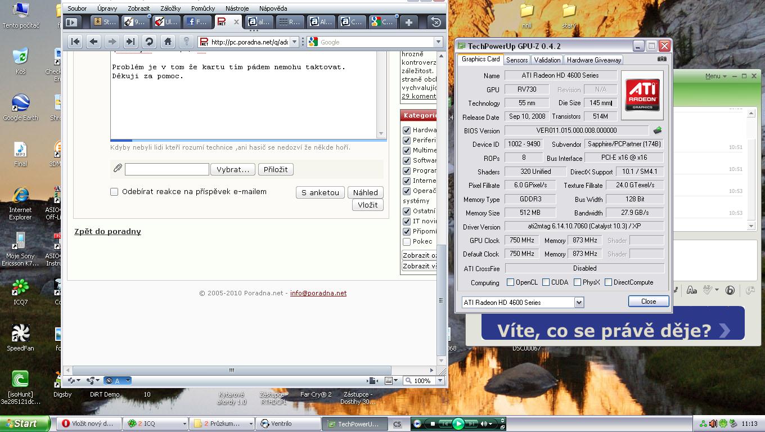Switch to the Validation tab in GPU-Z

547,60
